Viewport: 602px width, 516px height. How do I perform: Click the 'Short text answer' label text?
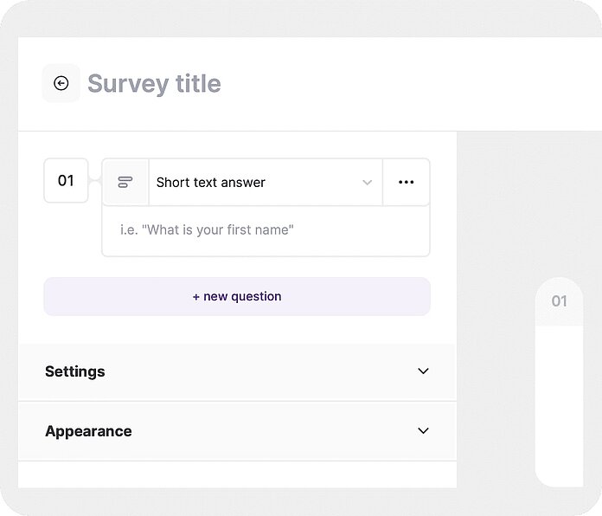pyautogui.click(x=210, y=183)
